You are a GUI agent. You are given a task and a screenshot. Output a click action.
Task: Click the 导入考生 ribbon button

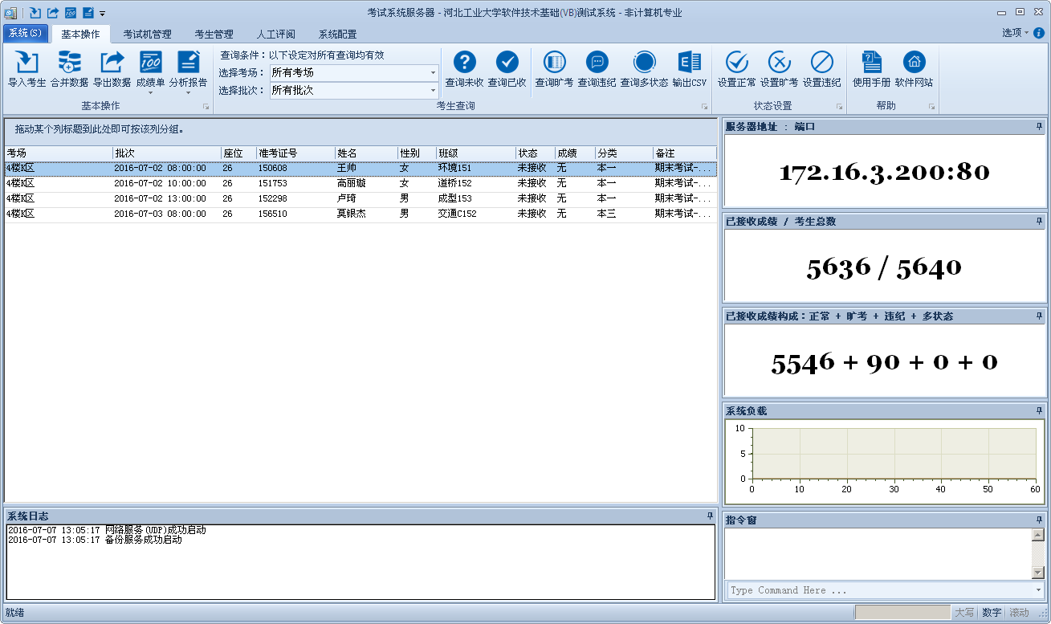(27, 69)
